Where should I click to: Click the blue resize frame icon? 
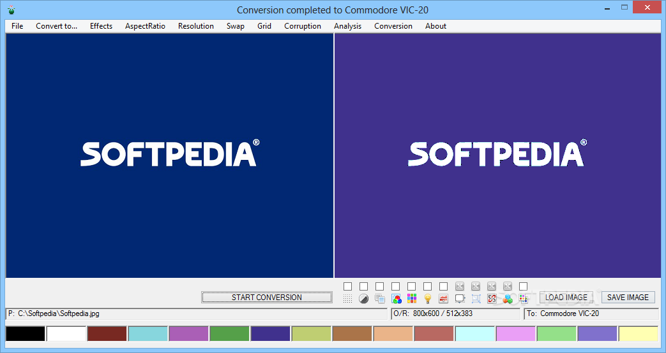pos(476,299)
